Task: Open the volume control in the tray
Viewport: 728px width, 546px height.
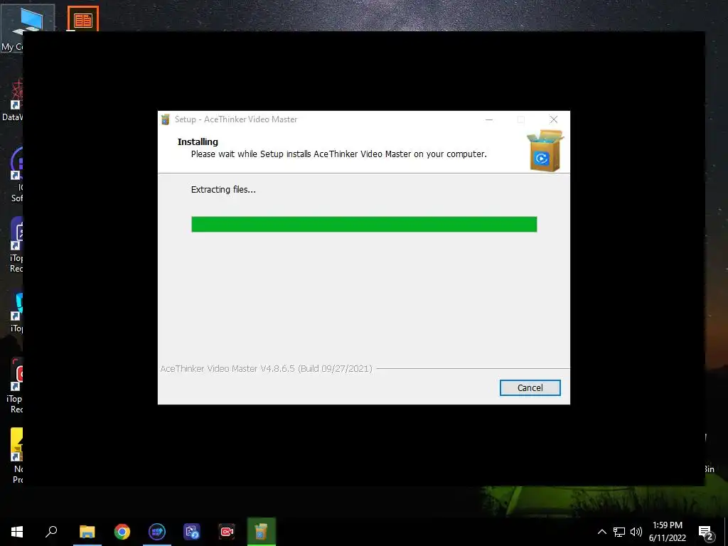Action: pos(636,532)
